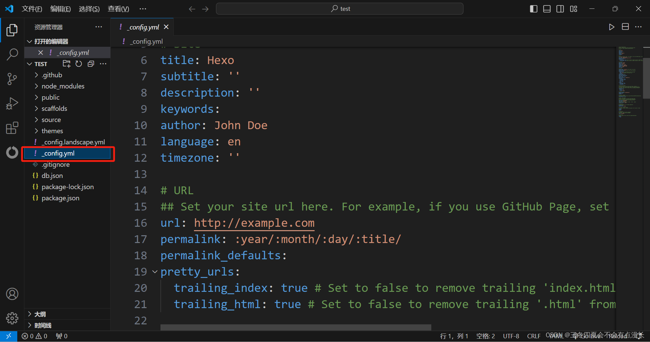Open the circular refresh-style activity bar icon

[12, 152]
